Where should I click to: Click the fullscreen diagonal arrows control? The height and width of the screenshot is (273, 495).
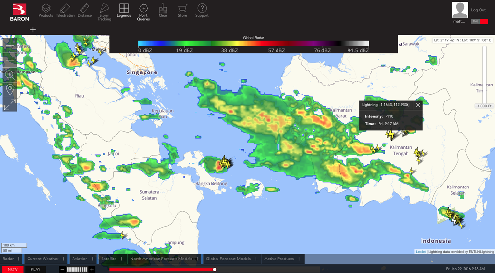(10, 104)
